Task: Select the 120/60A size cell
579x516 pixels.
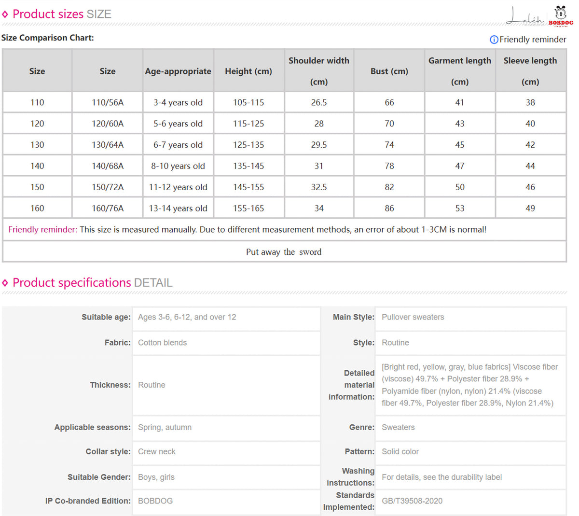Action: [108, 124]
